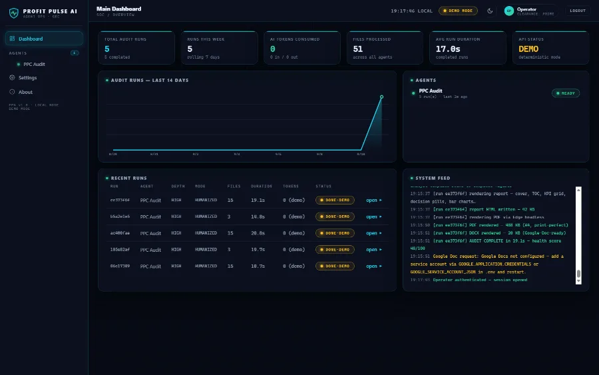Open run 86e17389 via its open link
The image size is (599, 375).
(x=373, y=266)
